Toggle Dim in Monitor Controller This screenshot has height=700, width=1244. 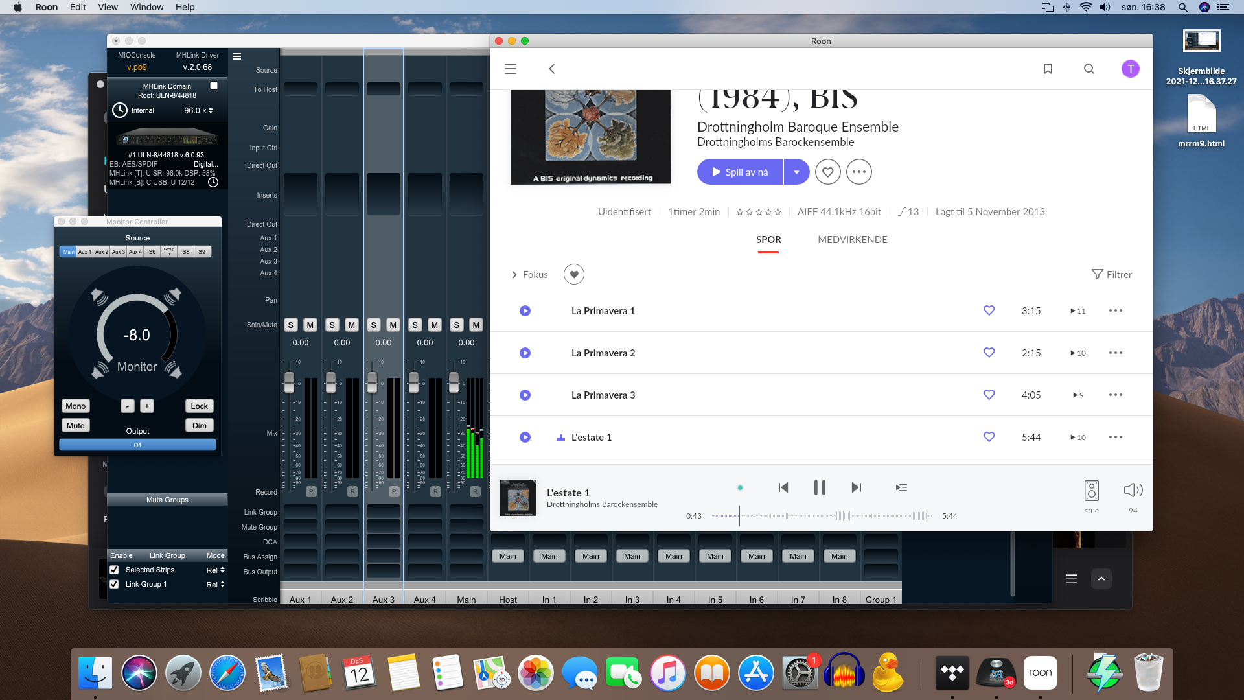pos(200,426)
